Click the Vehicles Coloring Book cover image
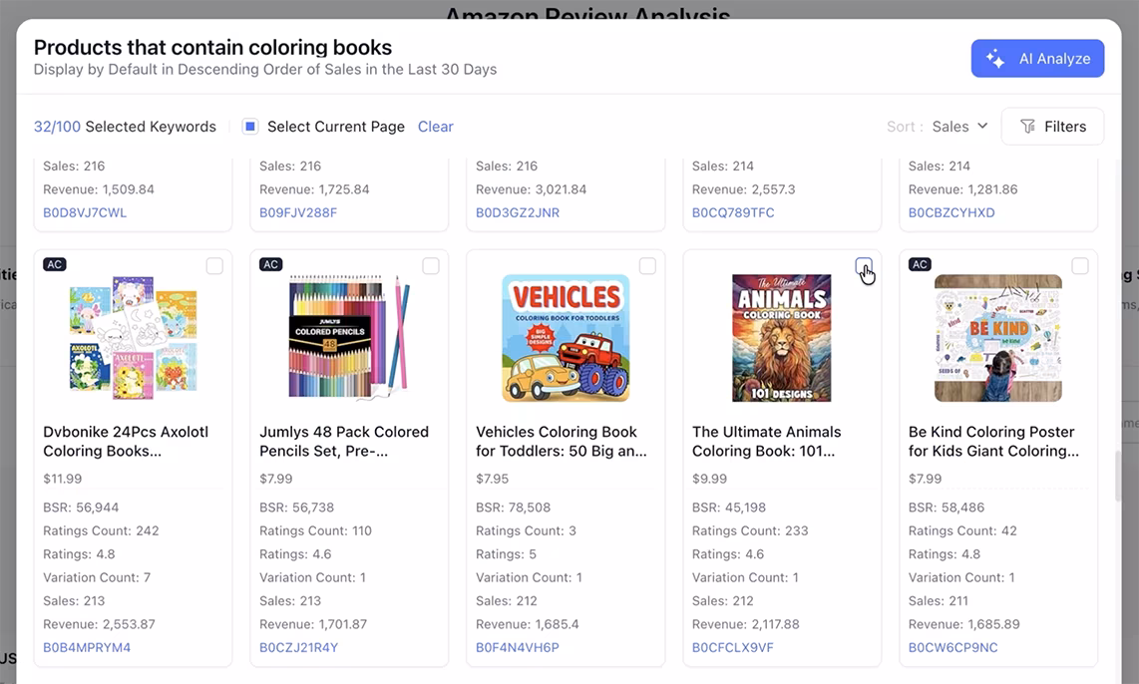Image resolution: width=1139 pixels, height=684 pixels. tap(566, 338)
